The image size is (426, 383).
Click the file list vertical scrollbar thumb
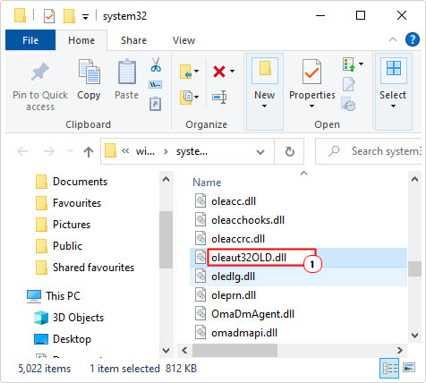pyautogui.click(x=414, y=268)
